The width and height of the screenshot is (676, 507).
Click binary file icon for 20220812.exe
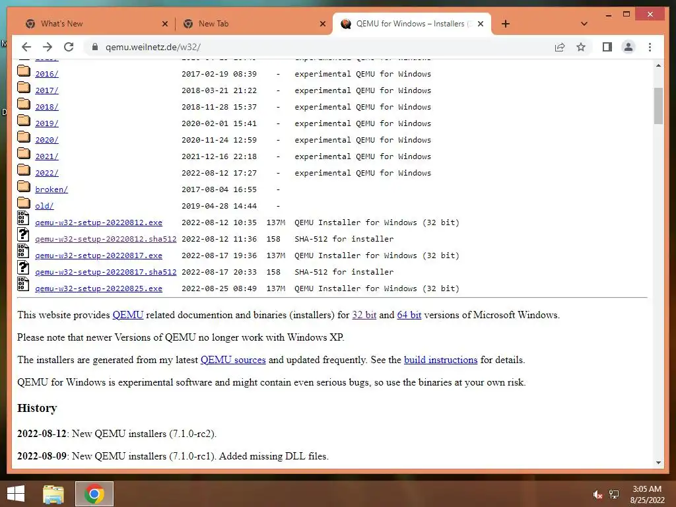coord(23,219)
